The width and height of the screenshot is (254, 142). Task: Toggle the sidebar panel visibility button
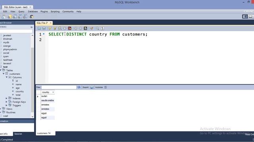tap(245, 17)
